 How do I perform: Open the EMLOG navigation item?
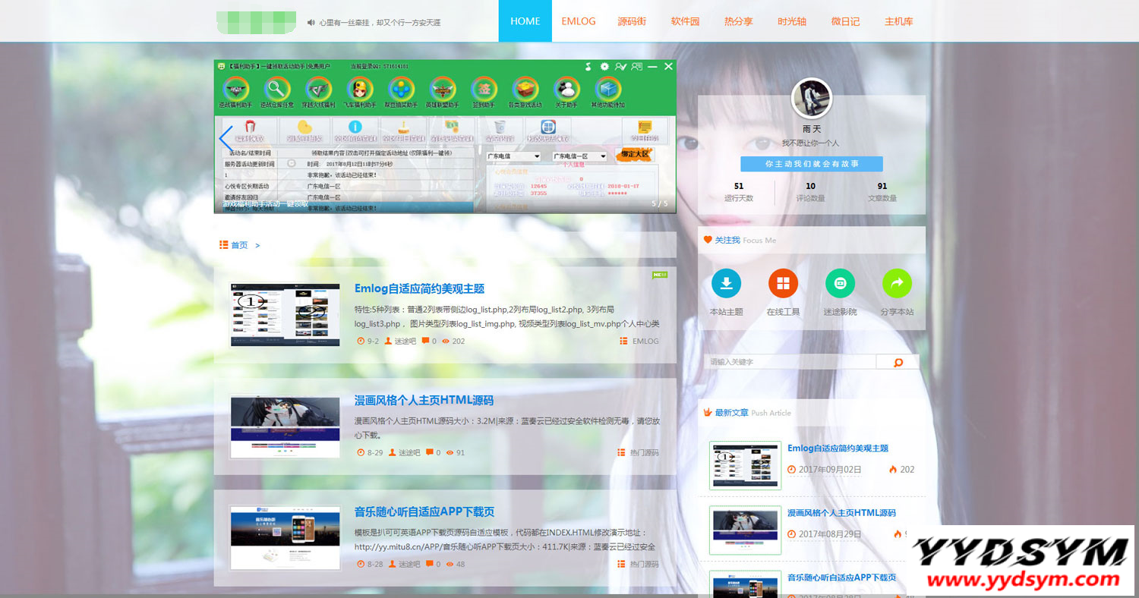579,21
